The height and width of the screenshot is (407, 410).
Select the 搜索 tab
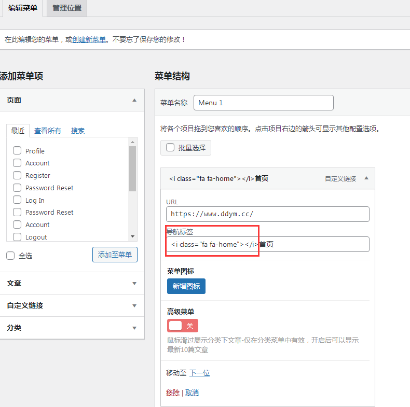coord(78,131)
